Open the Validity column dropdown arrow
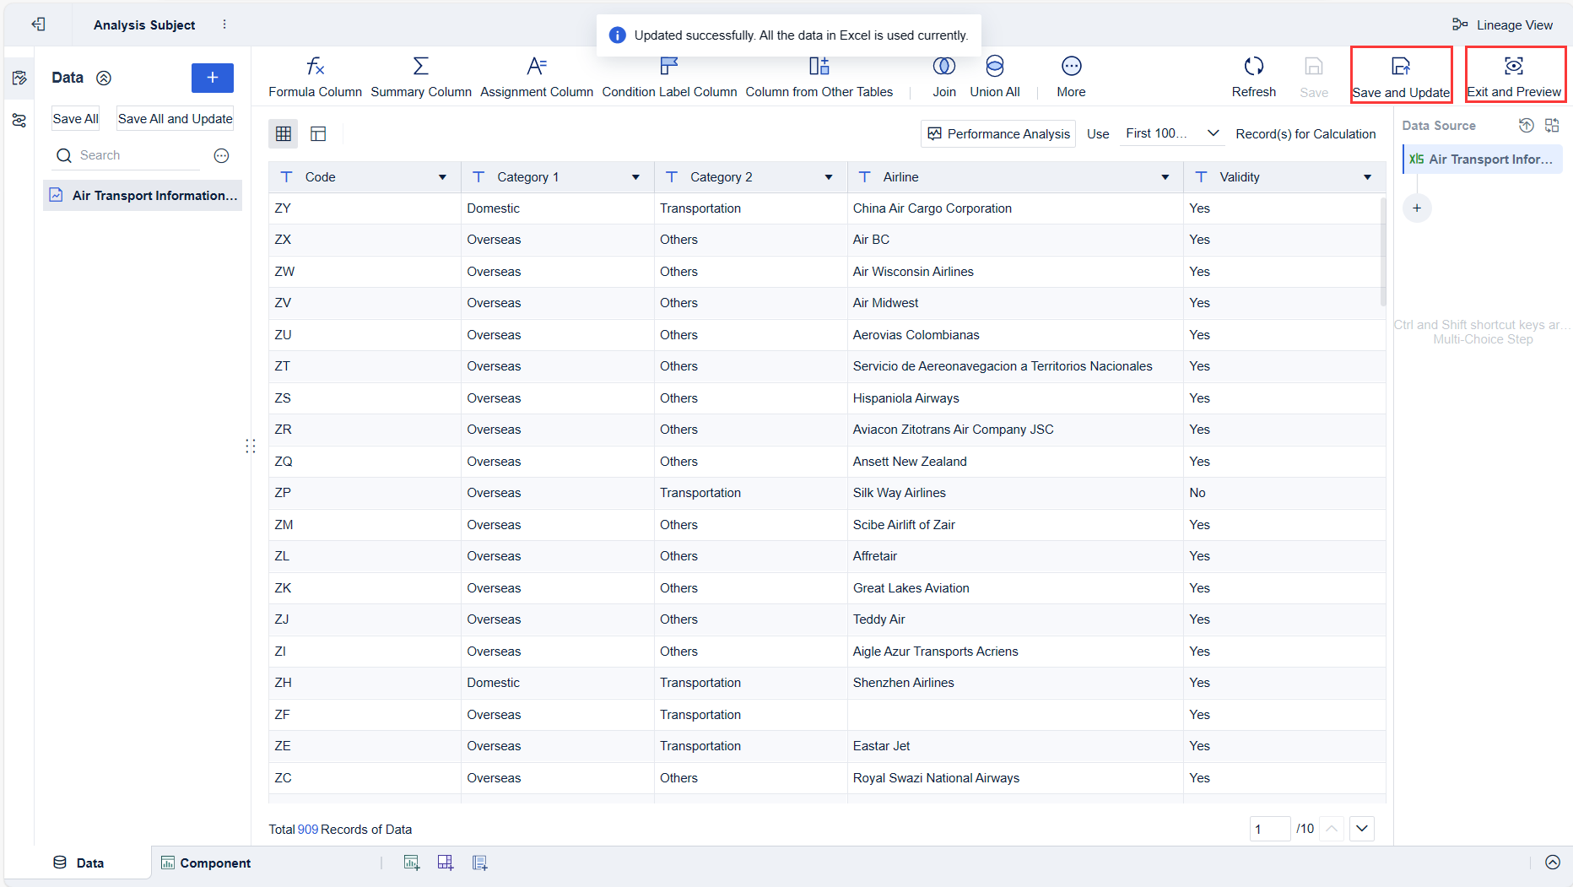1573x887 pixels. click(1367, 177)
